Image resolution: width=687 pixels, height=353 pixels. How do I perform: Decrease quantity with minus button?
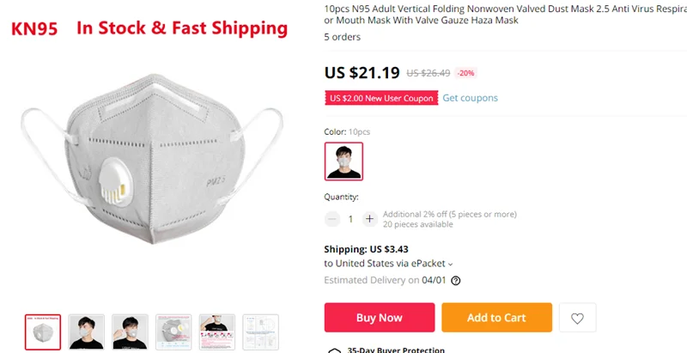point(332,219)
